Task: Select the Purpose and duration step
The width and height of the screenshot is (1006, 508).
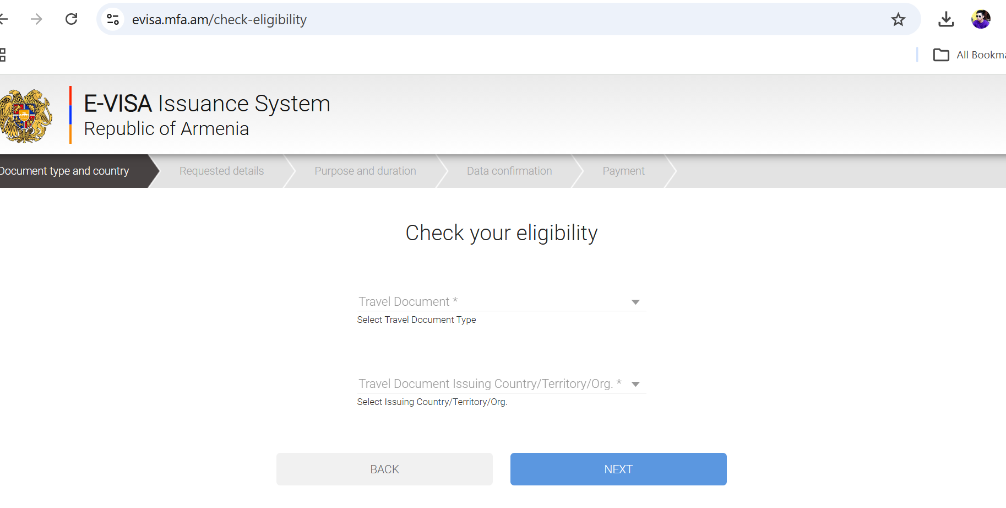Action: [x=365, y=171]
